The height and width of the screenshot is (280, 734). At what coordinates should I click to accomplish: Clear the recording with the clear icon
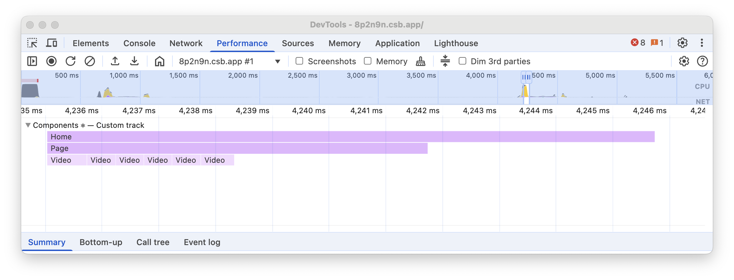coord(90,61)
